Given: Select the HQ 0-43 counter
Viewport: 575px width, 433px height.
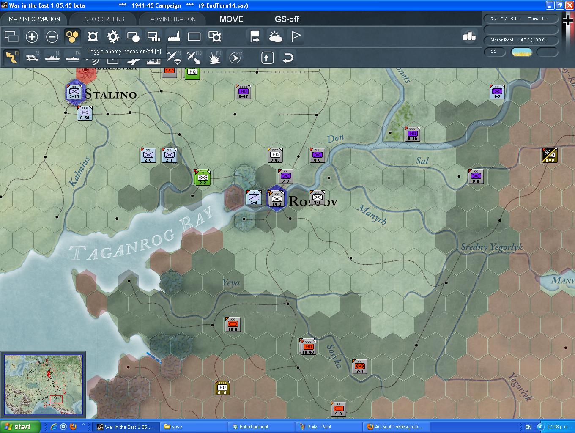Looking at the screenshot, I should point(275,155).
